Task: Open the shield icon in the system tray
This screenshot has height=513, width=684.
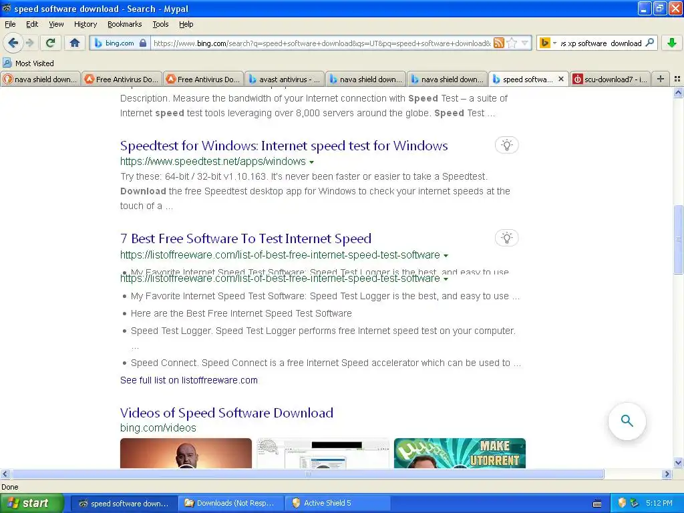Action: pyautogui.click(x=622, y=503)
